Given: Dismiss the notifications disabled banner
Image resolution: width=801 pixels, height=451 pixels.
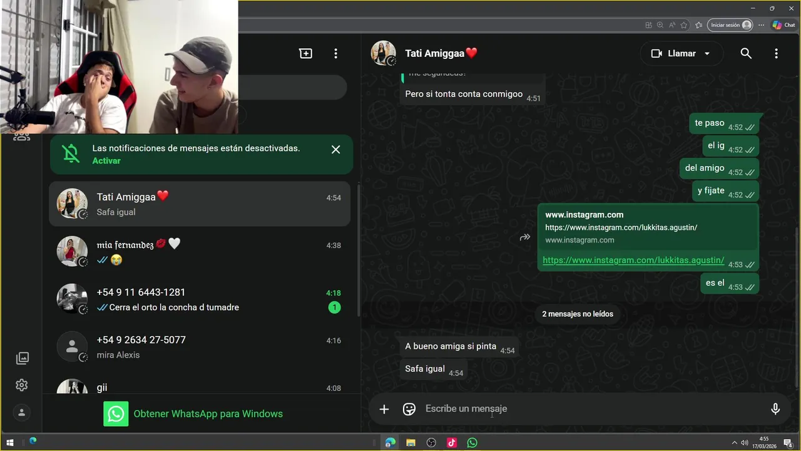Looking at the screenshot, I should [x=336, y=150].
